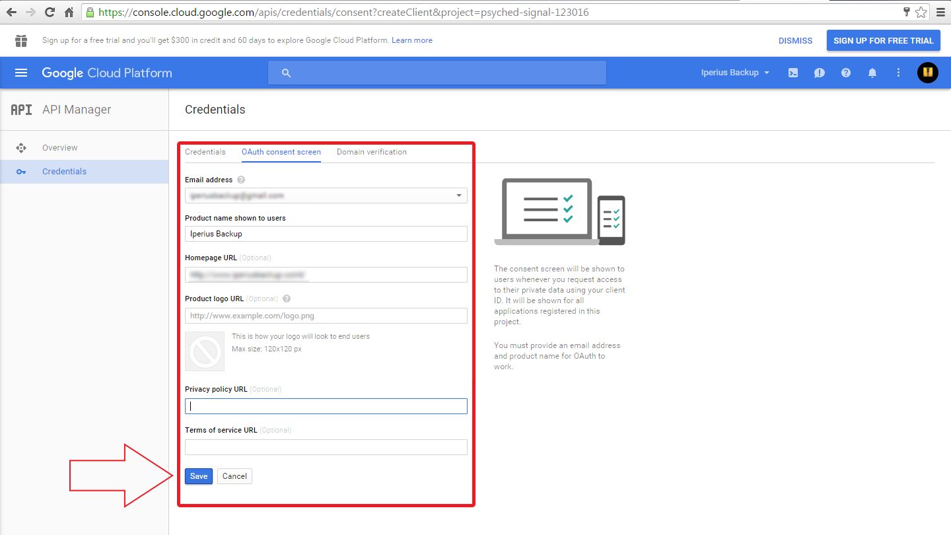Open the saved-password key icon
The height and width of the screenshot is (535, 951).
pos(907,12)
